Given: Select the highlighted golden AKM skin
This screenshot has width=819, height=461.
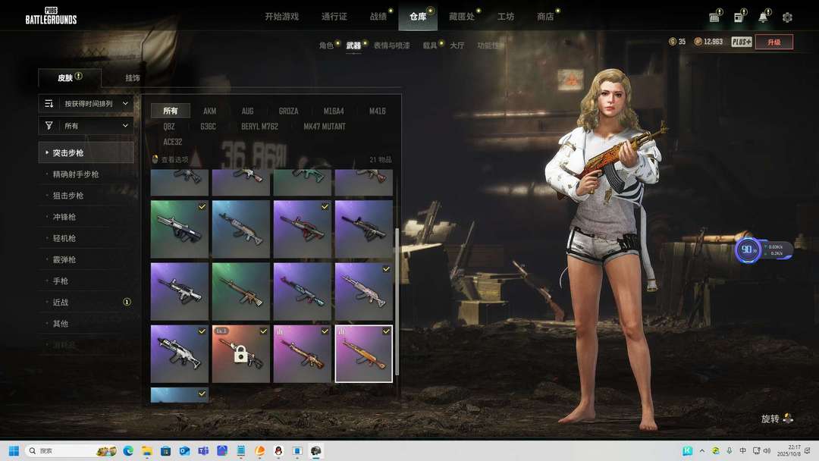Looking at the screenshot, I should tap(364, 354).
